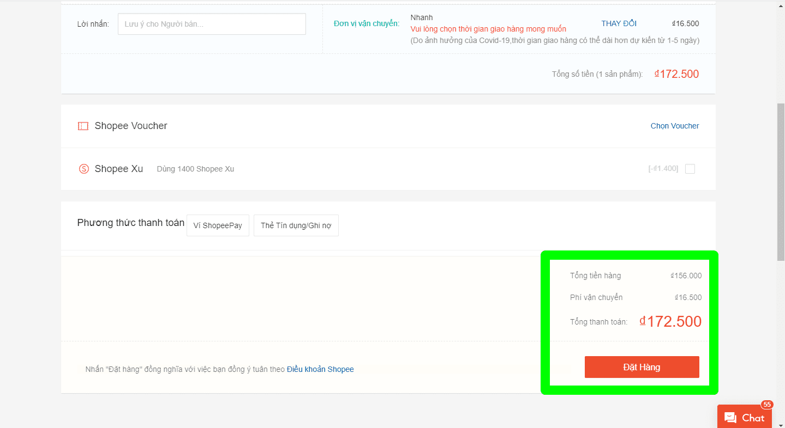Screen dimensions: 785x428
Task: Open Chọn Voucher link
Action: [675, 126]
